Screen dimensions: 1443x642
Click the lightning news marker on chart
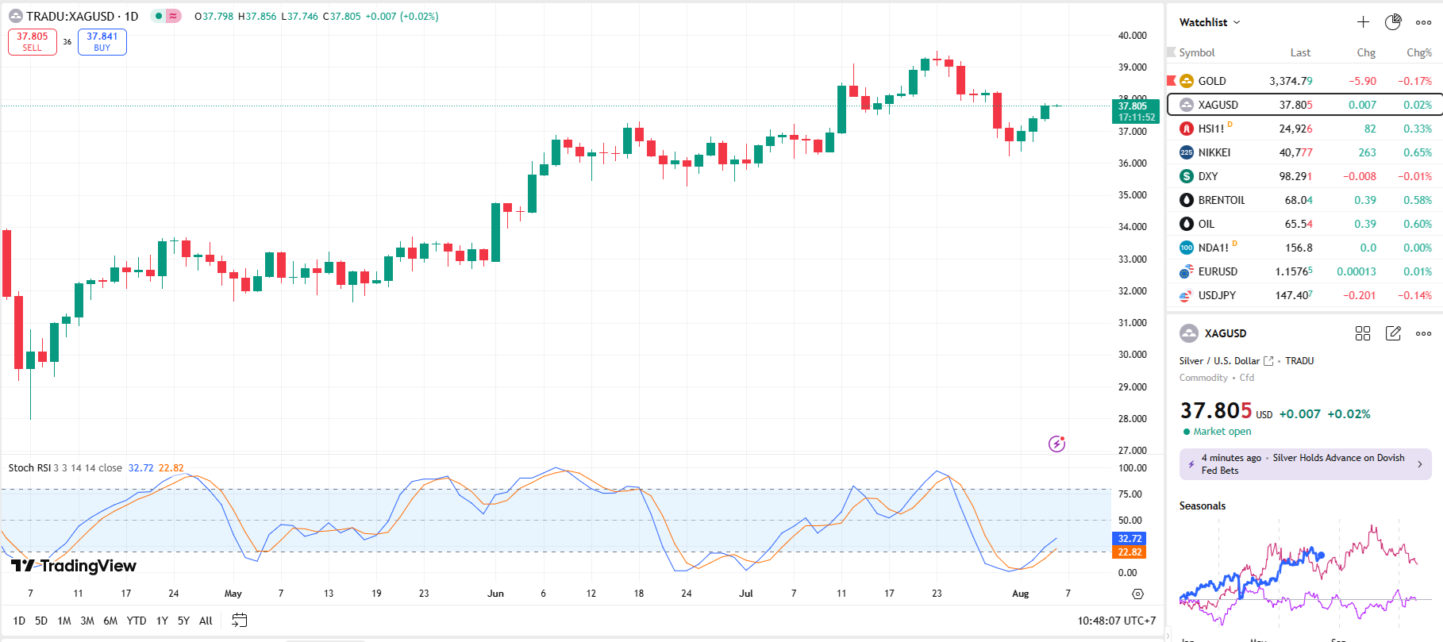click(1056, 444)
